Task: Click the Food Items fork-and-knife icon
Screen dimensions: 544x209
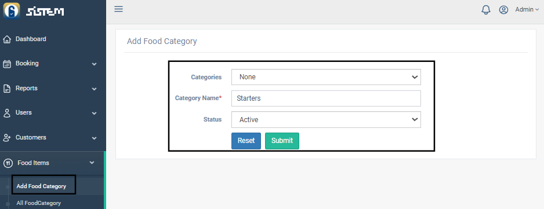Action: [x=8, y=163]
